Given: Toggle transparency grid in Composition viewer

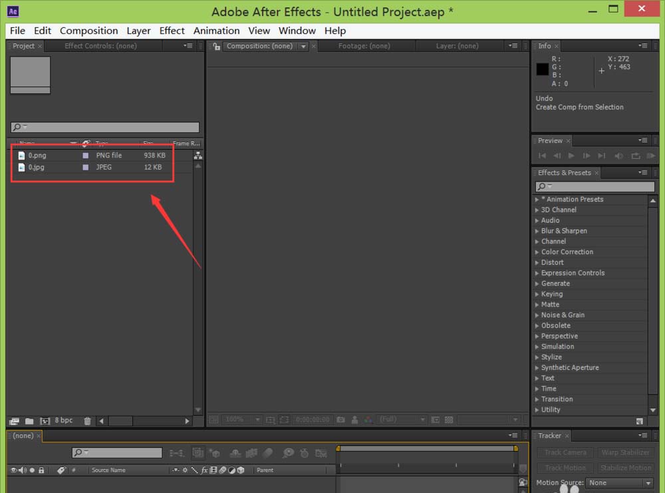Looking at the screenshot, I should 449,420.
